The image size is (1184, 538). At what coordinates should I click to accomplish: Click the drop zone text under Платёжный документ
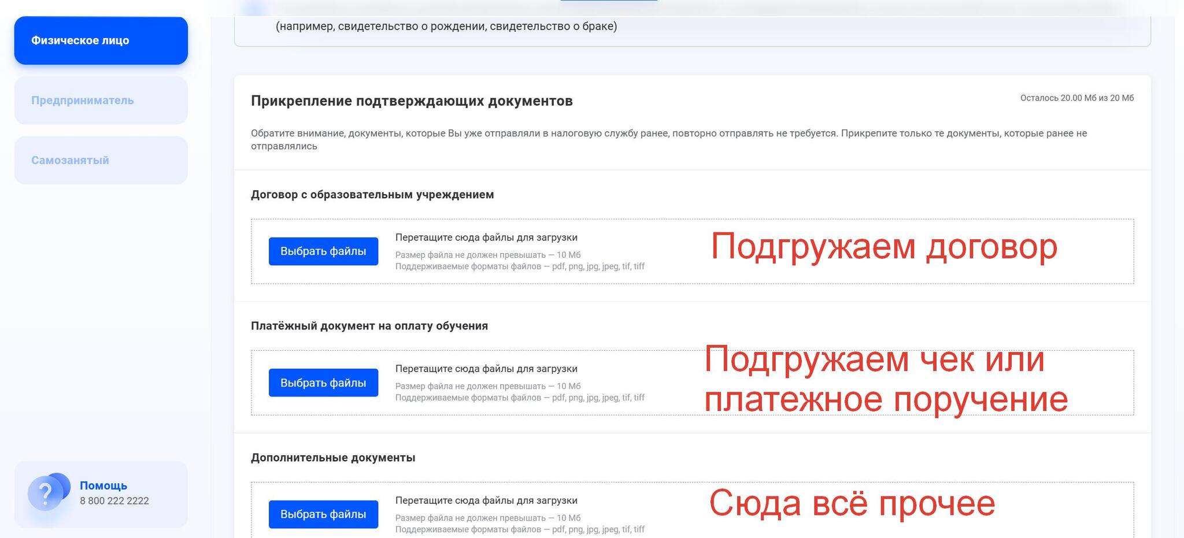[x=486, y=369]
